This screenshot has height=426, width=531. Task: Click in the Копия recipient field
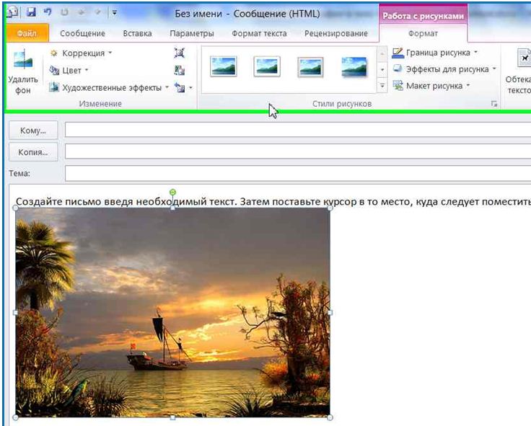point(298,151)
